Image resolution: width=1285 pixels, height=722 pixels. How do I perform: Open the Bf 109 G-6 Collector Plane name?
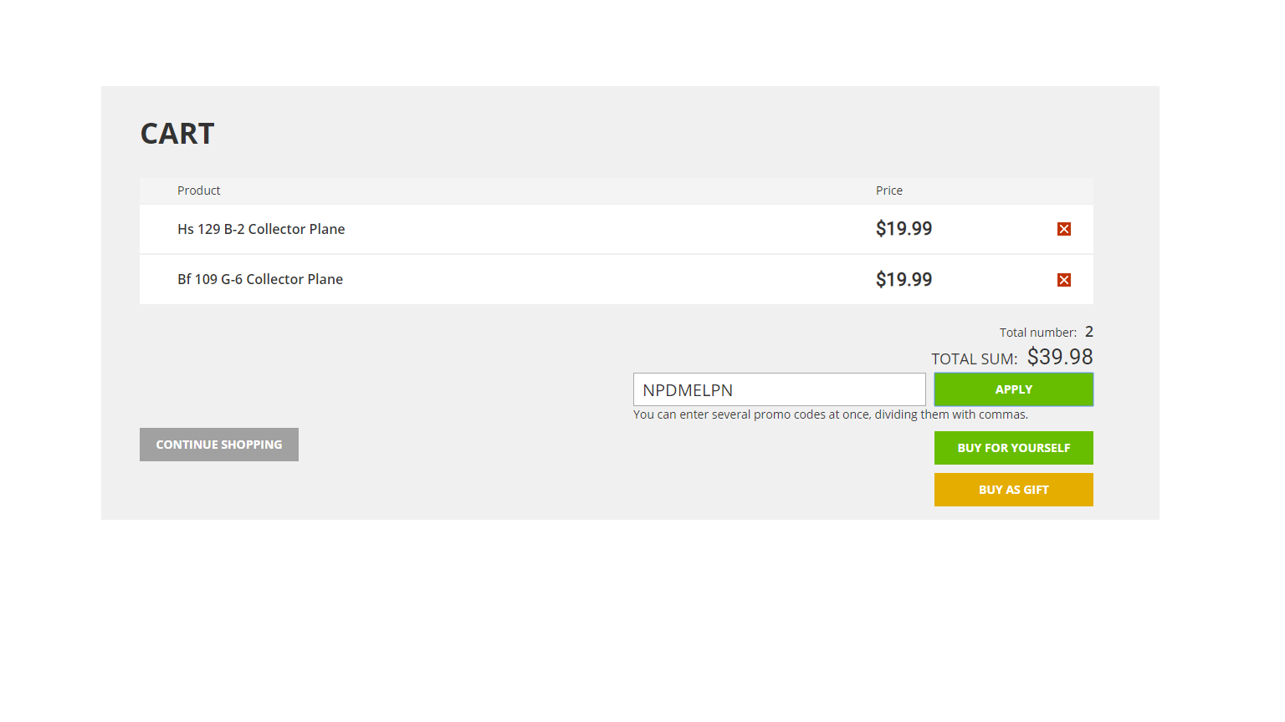click(x=260, y=279)
